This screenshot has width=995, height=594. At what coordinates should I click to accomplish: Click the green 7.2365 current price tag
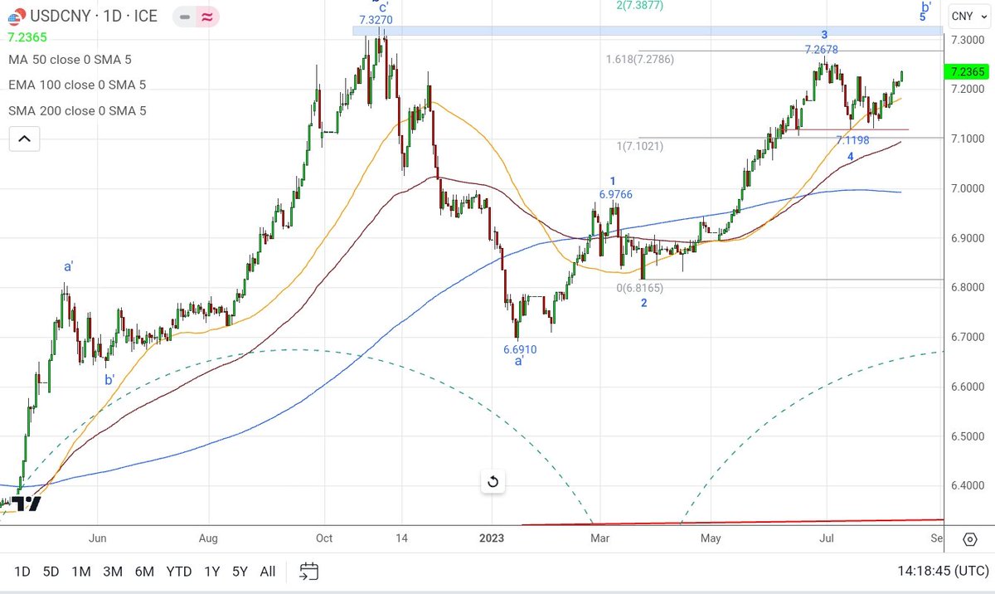(x=968, y=72)
